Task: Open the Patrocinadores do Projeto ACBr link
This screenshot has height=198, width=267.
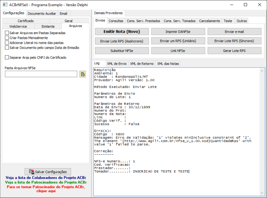Action: (46, 182)
